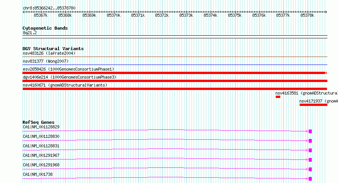The height and width of the screenshot is (183, 338).
Task: Click the magenta exon box of NM_001738
Action: 310,179
